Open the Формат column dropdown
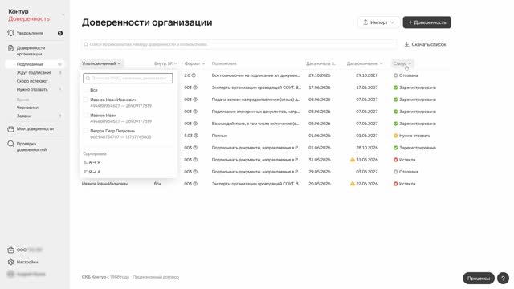Viewport: 514px width, 289px height. (194, 63)
